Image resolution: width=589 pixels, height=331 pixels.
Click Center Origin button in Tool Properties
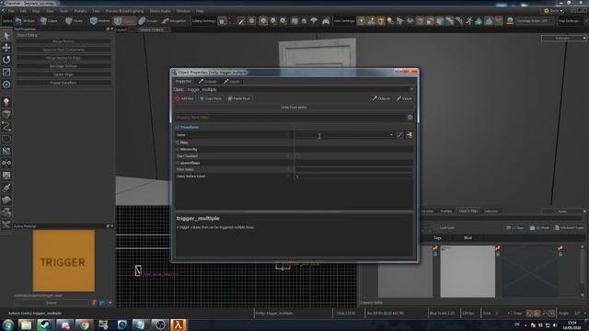(x=64, y=74)
